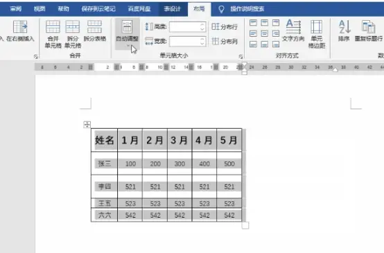Open Baidu Netdisk (百度网盘) tab
The image size is (384, 253).
(139, 9)
